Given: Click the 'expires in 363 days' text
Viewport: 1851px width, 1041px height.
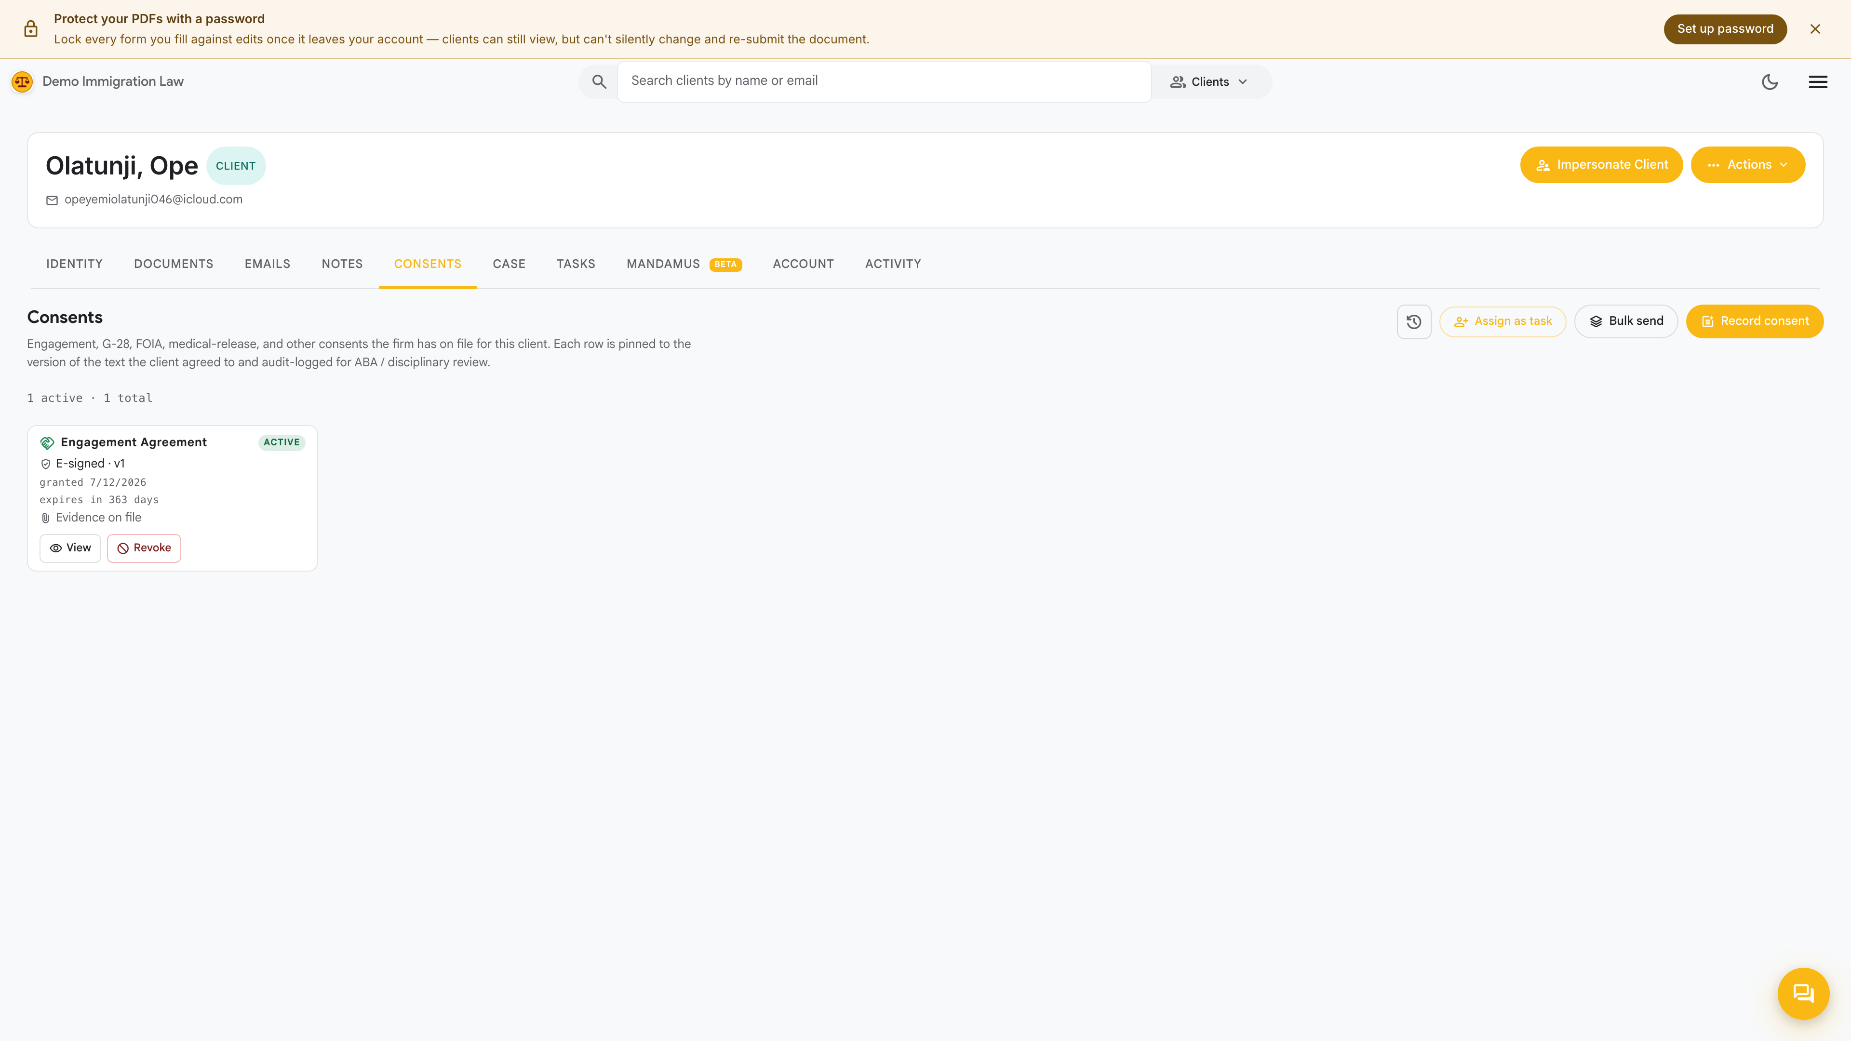Looking at the screenshot, I should coord(99,500).
